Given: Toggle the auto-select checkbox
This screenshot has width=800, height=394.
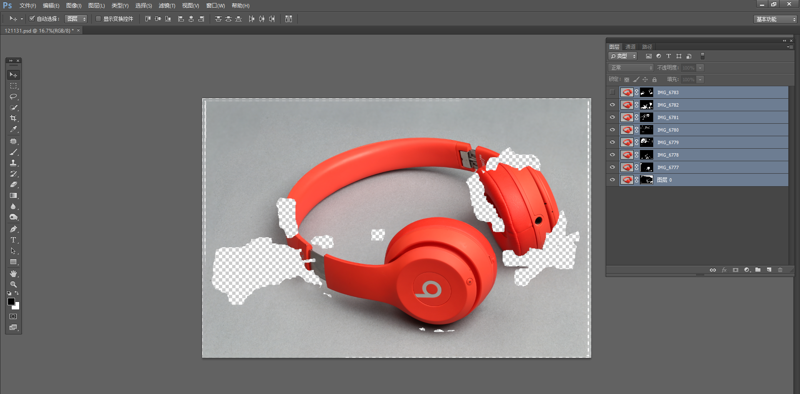Looking at the screenshot, I should (32, 19).
